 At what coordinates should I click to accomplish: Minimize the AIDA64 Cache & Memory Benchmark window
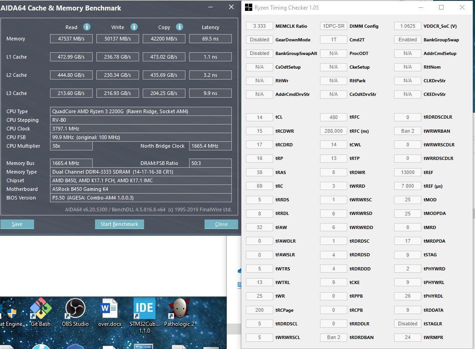pyautogui.click(x=210, y=7)
